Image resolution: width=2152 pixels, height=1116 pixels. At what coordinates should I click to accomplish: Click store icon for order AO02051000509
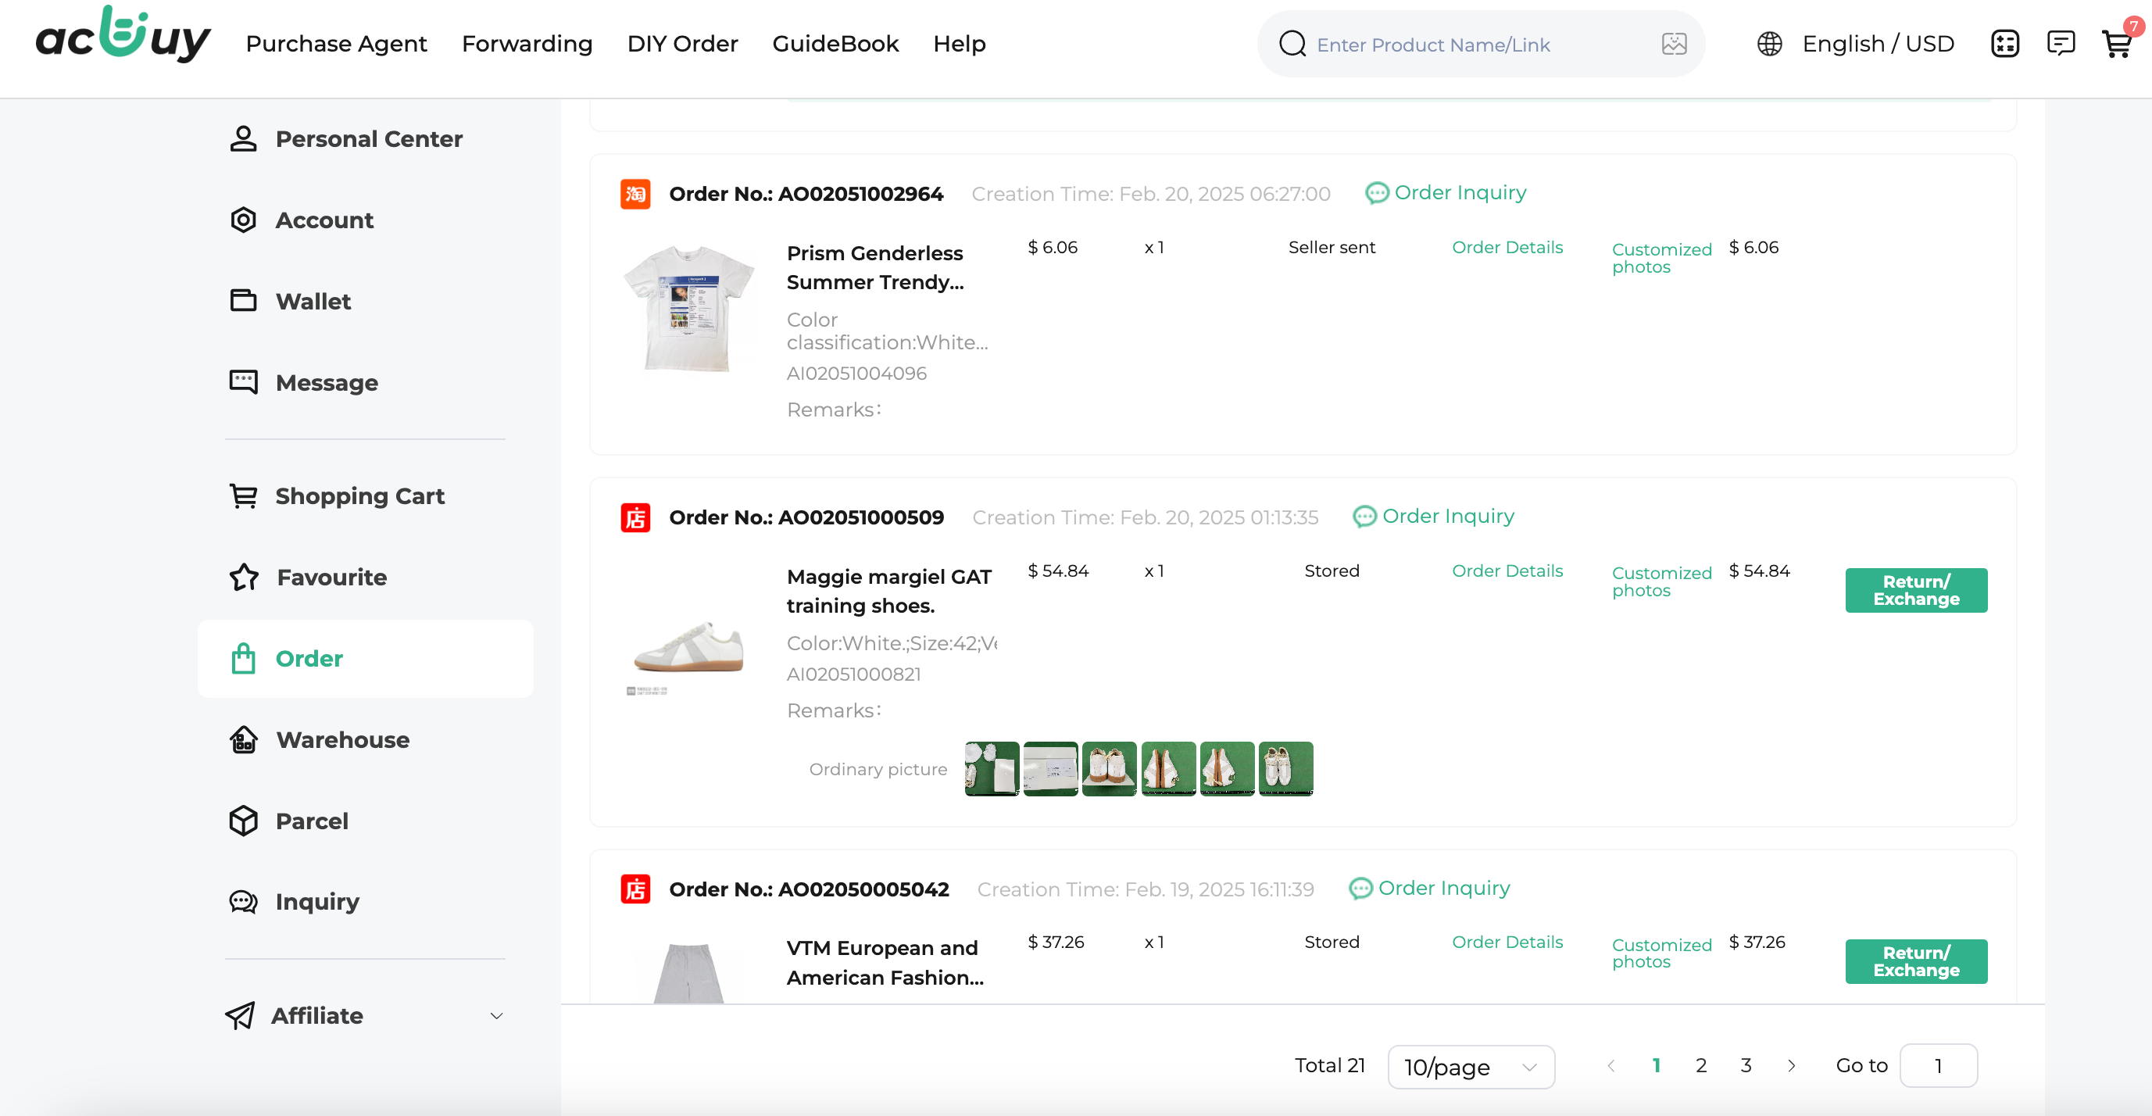coord(635,518)
